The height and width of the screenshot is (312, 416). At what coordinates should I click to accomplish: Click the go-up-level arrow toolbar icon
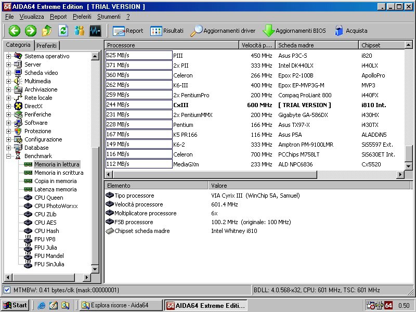(47, 31)
